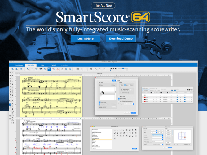Select the pointer select tool in toolbar

(x=28, y=69)
